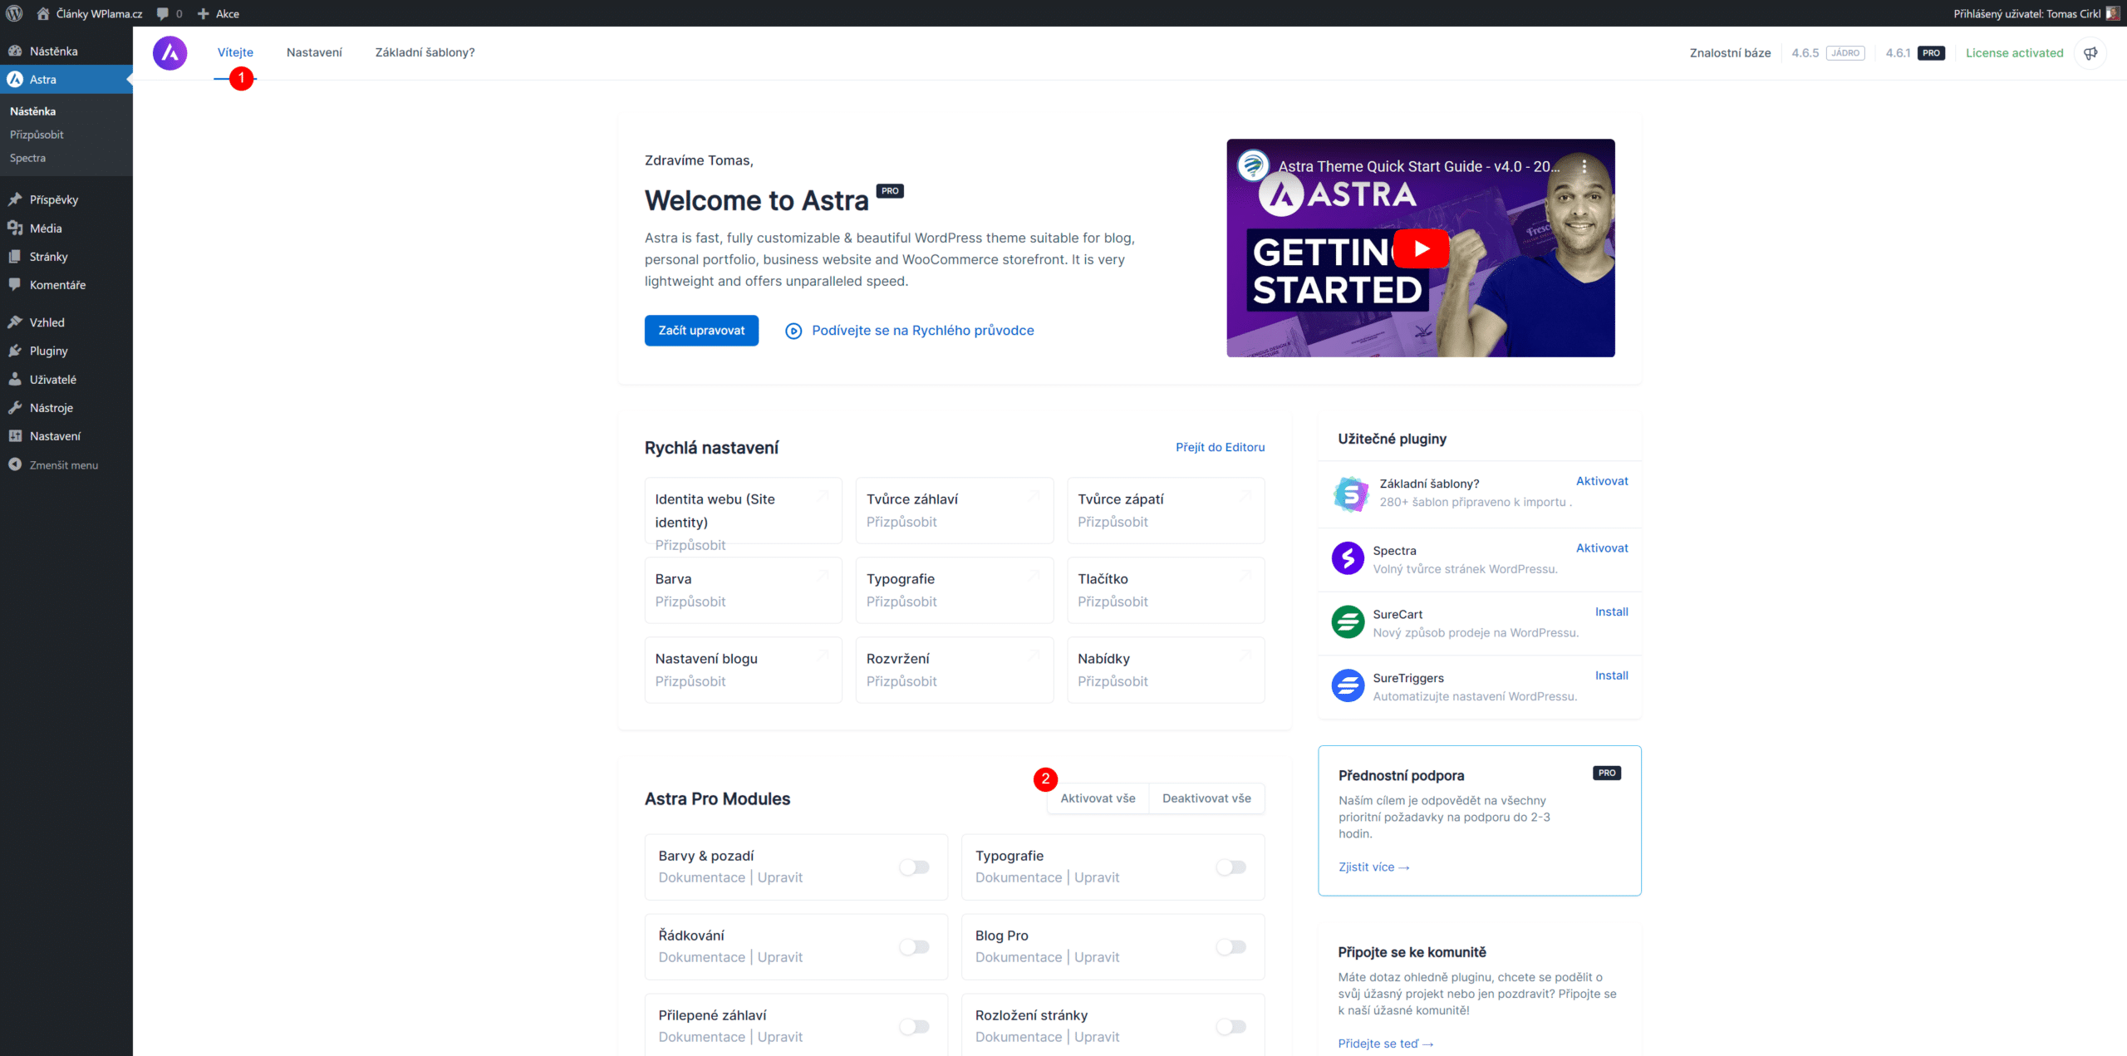Click the Astra purple logo in header

coord(169,52)
